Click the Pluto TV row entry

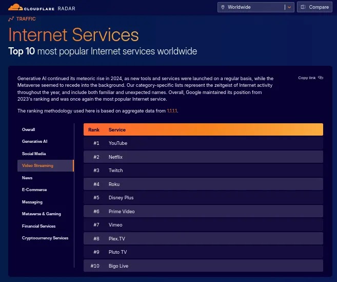coord(203,252)
